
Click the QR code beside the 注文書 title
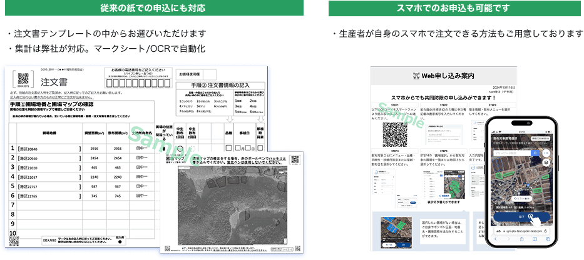23,78
